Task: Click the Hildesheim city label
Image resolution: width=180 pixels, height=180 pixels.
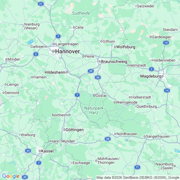Action: point(55,72)
